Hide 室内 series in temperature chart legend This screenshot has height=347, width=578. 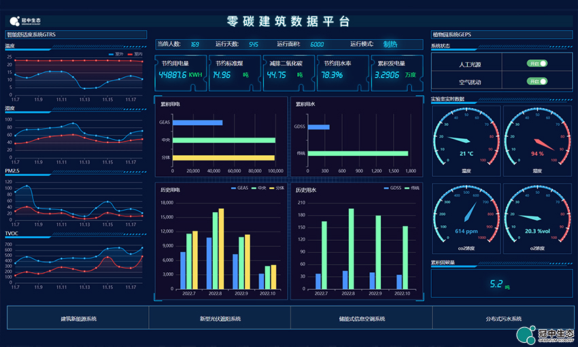pyautogui.click(x=135, y=54)
